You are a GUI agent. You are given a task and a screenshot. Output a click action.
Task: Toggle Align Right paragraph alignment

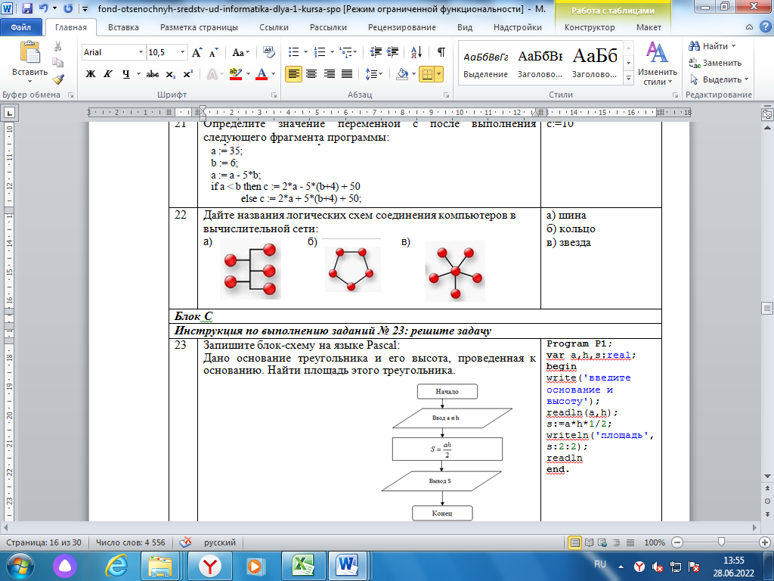pos(330,74)
